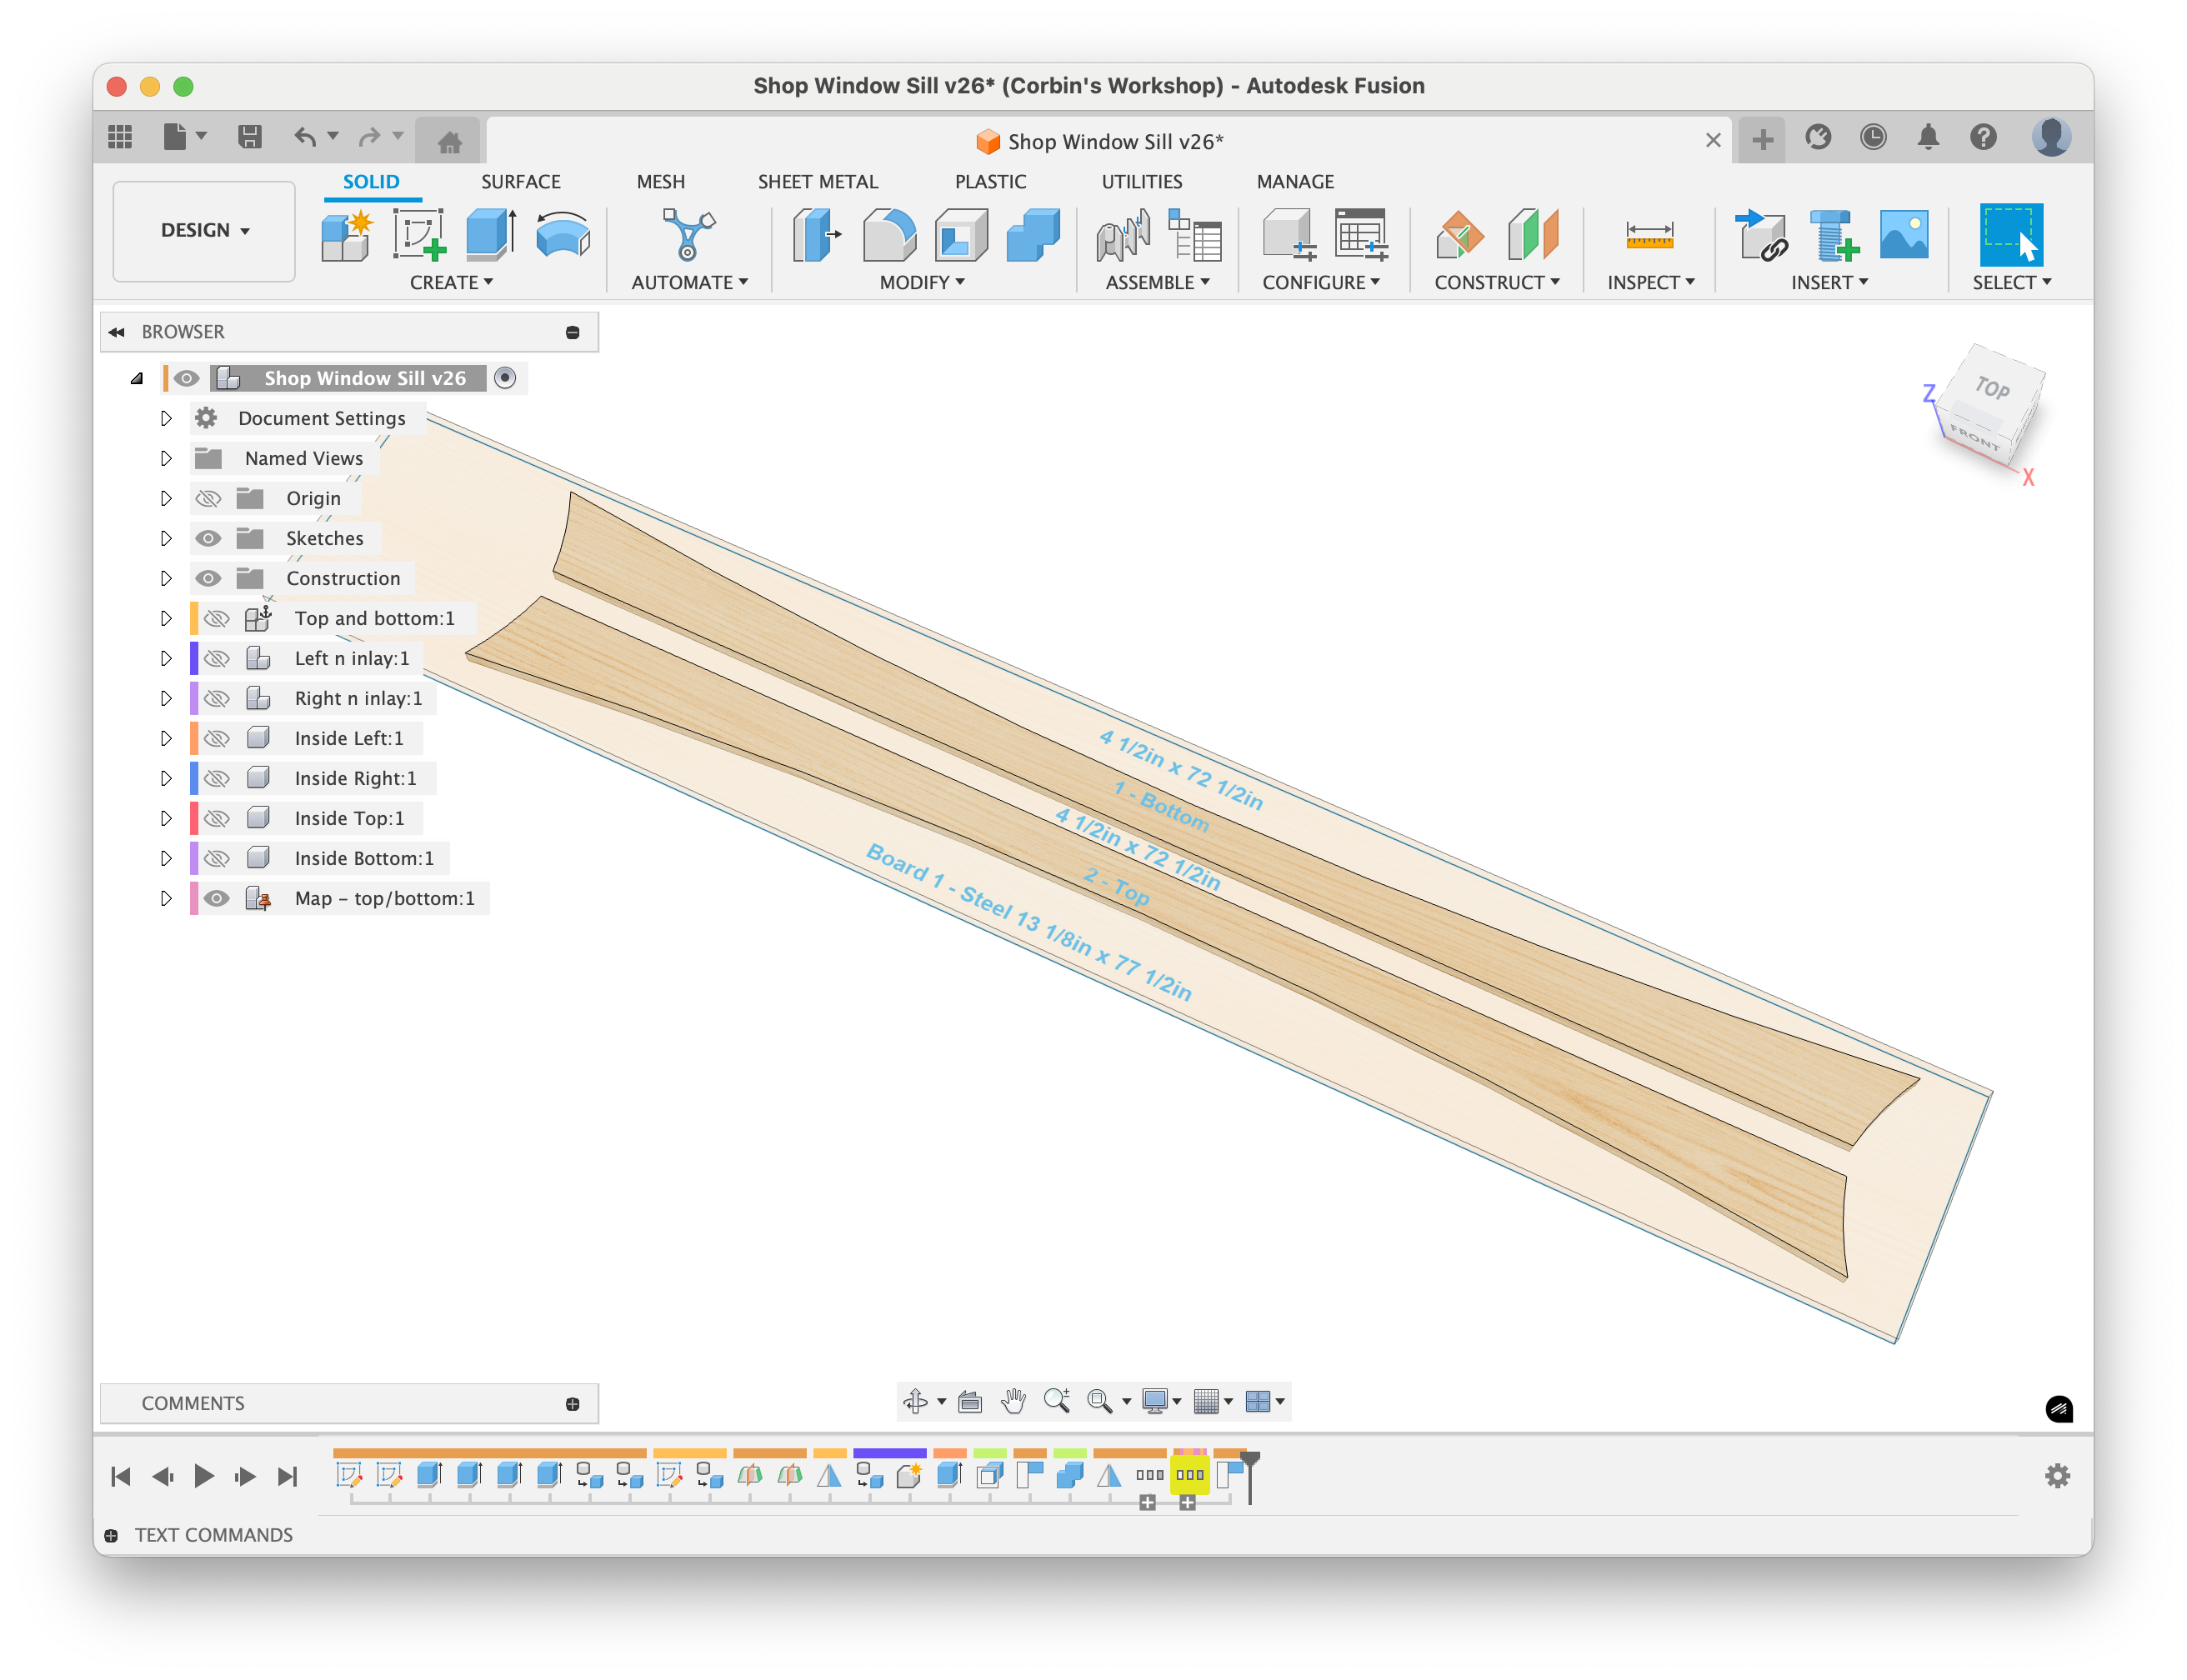Open the DESIGN workspace dropdown
2187x1680 pixels.
204,231
